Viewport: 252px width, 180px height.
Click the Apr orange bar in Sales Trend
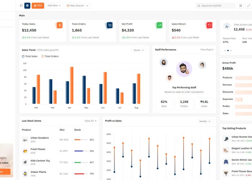pyautogui.click(x=72, y=85)
